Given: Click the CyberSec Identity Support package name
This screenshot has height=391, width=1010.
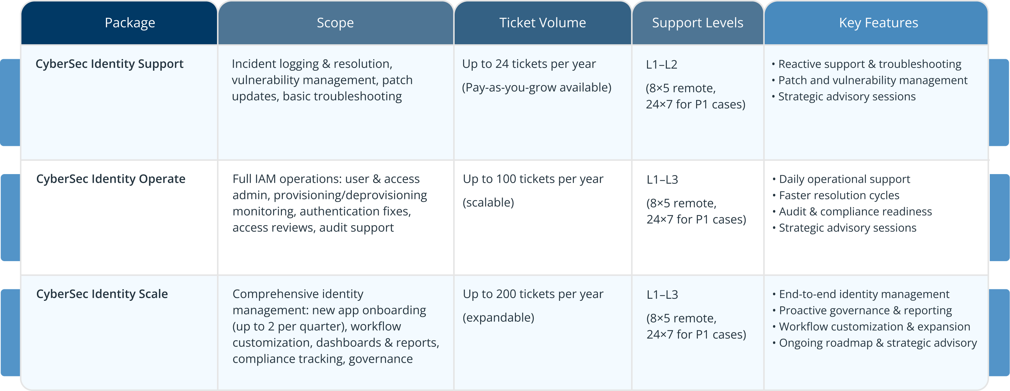Looking at the screenshot, I should click(109, 64).
